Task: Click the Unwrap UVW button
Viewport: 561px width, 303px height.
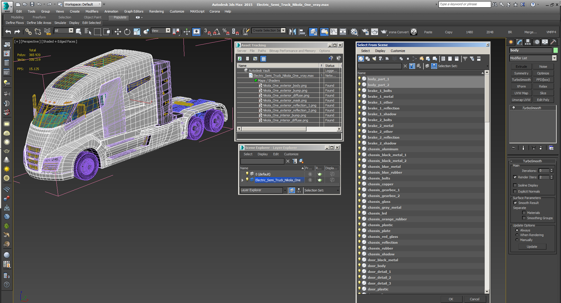Action: tap(521, 100)
